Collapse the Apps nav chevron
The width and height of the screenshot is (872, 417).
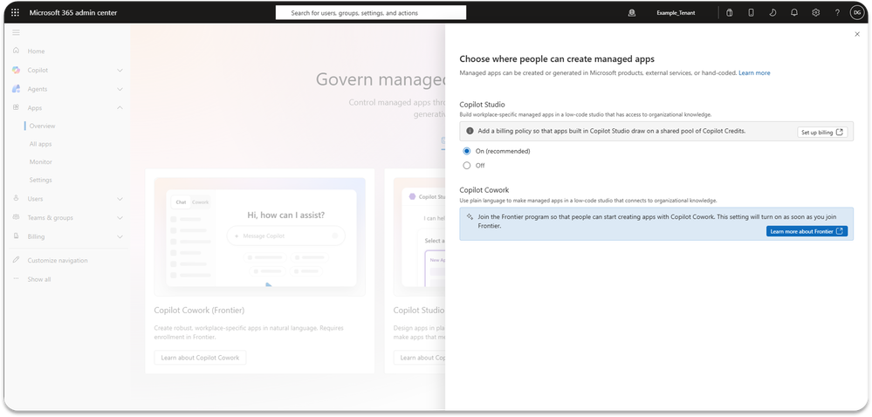click(120, 108)
